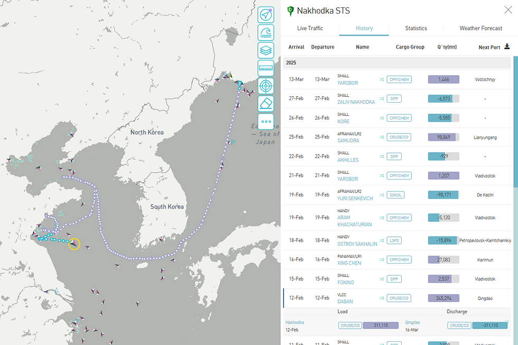The width and height of the screenshot is (518, 345).
Task: Switch to the Live Traffic tab
Action: pos(310,28)
